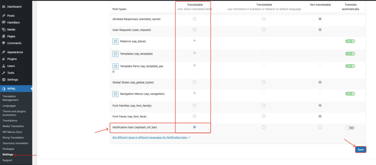Open Media Translation submenu item
The image size is (376, 165).
point(13,126)
